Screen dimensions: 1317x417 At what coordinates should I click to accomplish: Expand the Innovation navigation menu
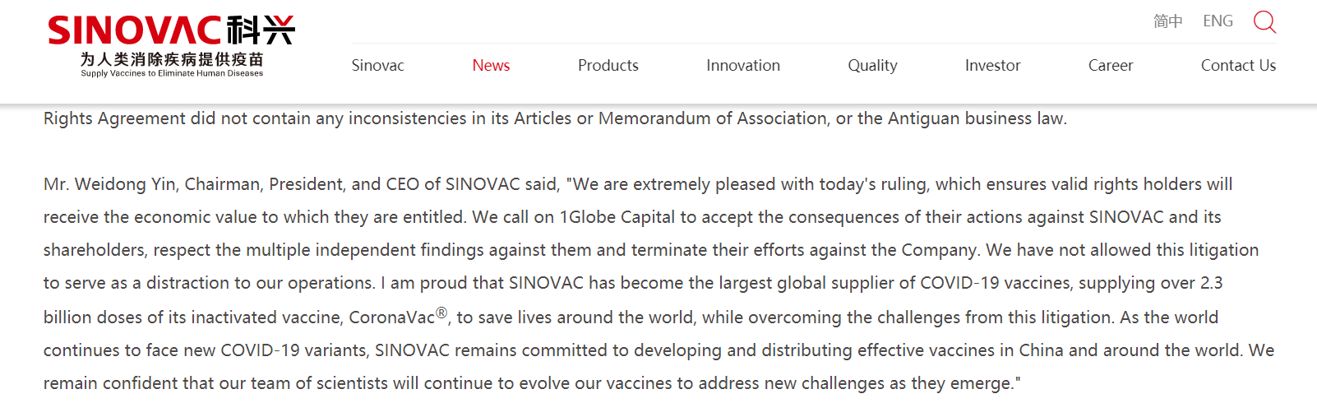[742, 66]
